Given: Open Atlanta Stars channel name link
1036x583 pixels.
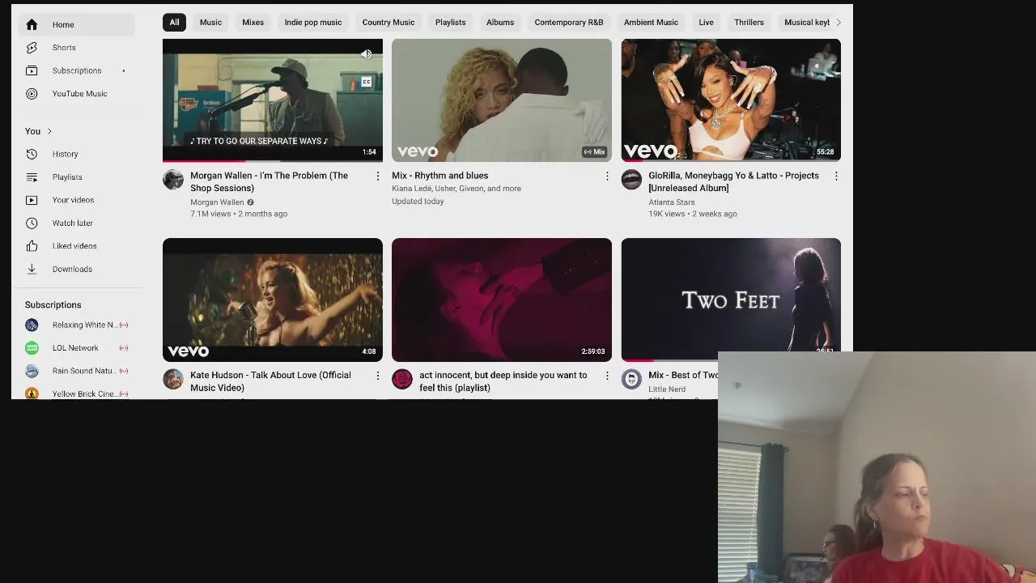Looking at the screenshot, I should [x=672, y=202].
